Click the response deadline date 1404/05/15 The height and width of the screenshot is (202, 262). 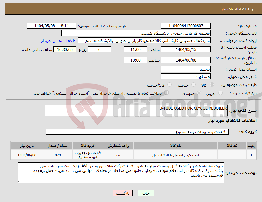[186, 49]
